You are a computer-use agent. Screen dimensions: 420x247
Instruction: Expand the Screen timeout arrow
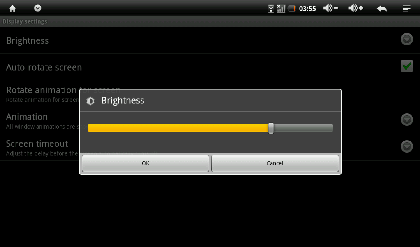[407, 146]
